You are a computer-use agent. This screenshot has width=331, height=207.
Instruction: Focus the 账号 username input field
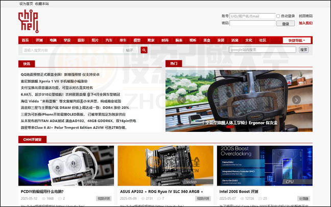(252, 16)
